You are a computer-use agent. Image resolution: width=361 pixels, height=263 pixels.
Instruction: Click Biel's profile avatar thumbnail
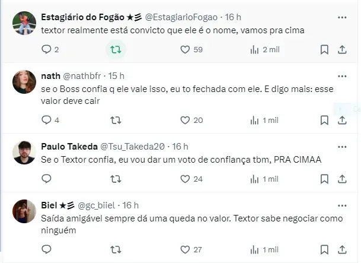tap(24, 212)
